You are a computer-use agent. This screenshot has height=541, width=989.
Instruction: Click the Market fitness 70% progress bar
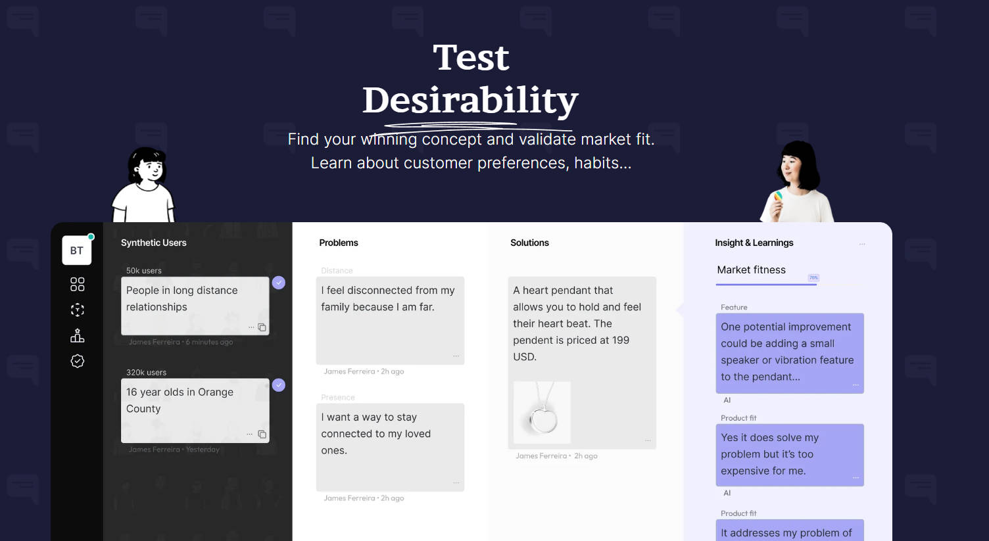click(x=767, y=284)
